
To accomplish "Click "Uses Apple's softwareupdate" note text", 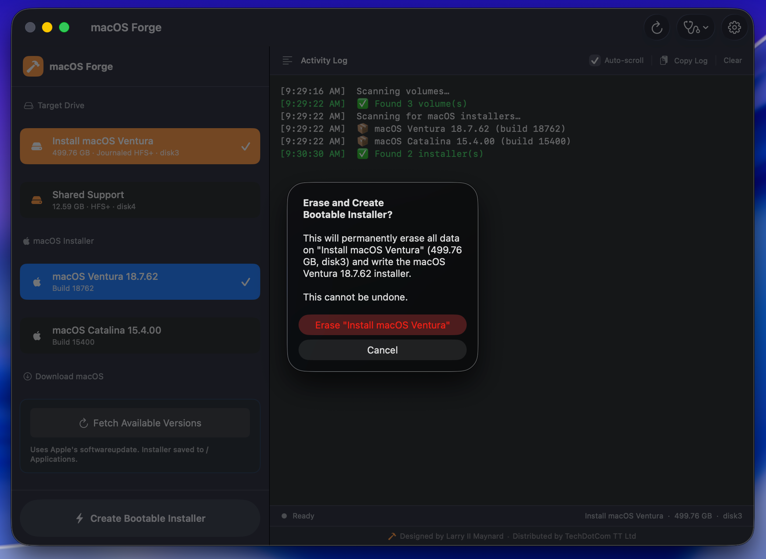I will 119,454.
